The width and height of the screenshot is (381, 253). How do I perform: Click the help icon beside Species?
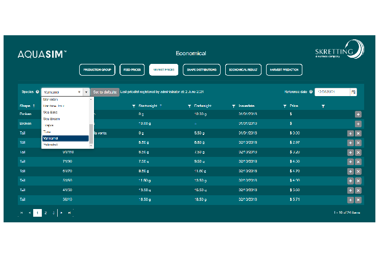point(37,92)
